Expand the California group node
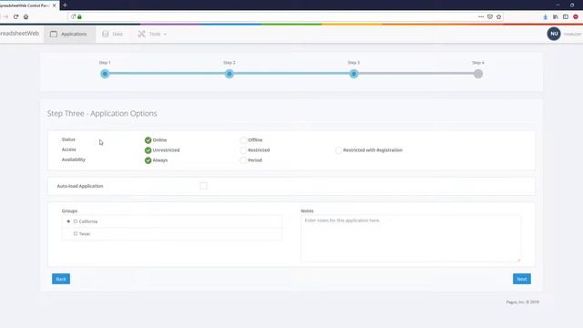Viewport: 583px width, 328px height. click(68, 221)
